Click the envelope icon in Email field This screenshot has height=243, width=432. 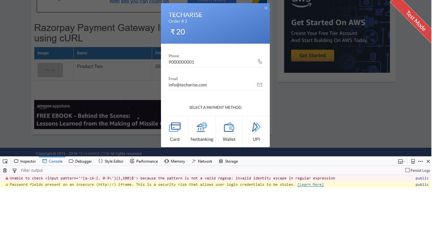tap(260, 85)
